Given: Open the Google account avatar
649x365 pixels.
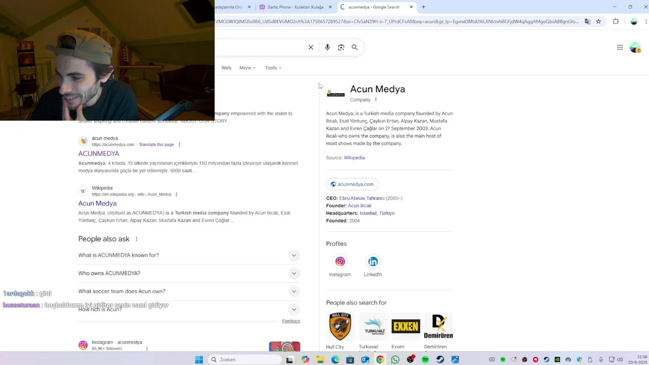Looking at the screenshot, I should [635, 47].
